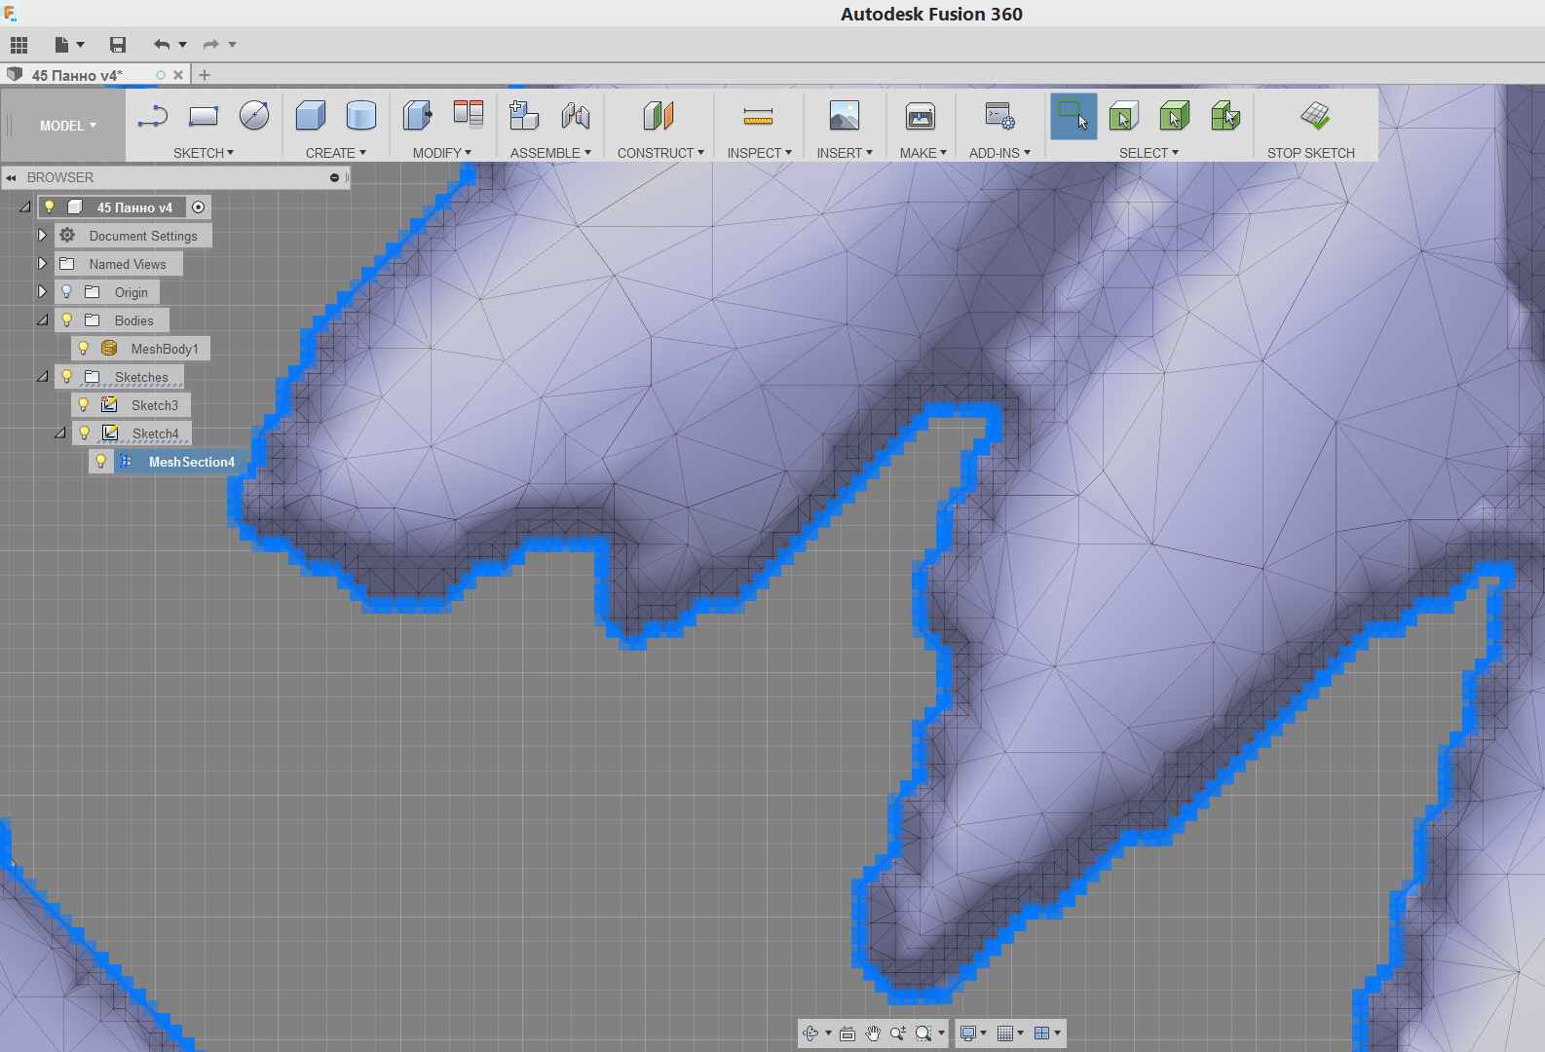Toggle Sketches folder visibility bulb
This screenshot has height=1052, width=1545.
(67, 376)
